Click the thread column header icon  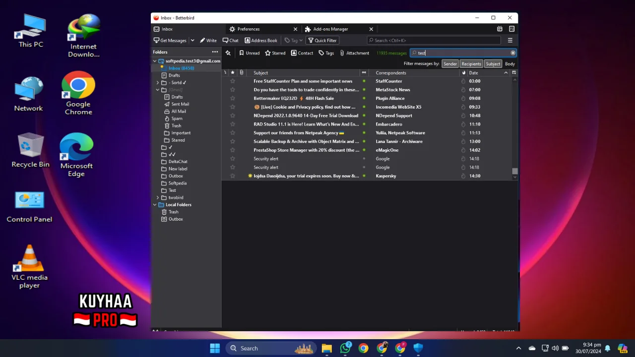coord(225,73)
